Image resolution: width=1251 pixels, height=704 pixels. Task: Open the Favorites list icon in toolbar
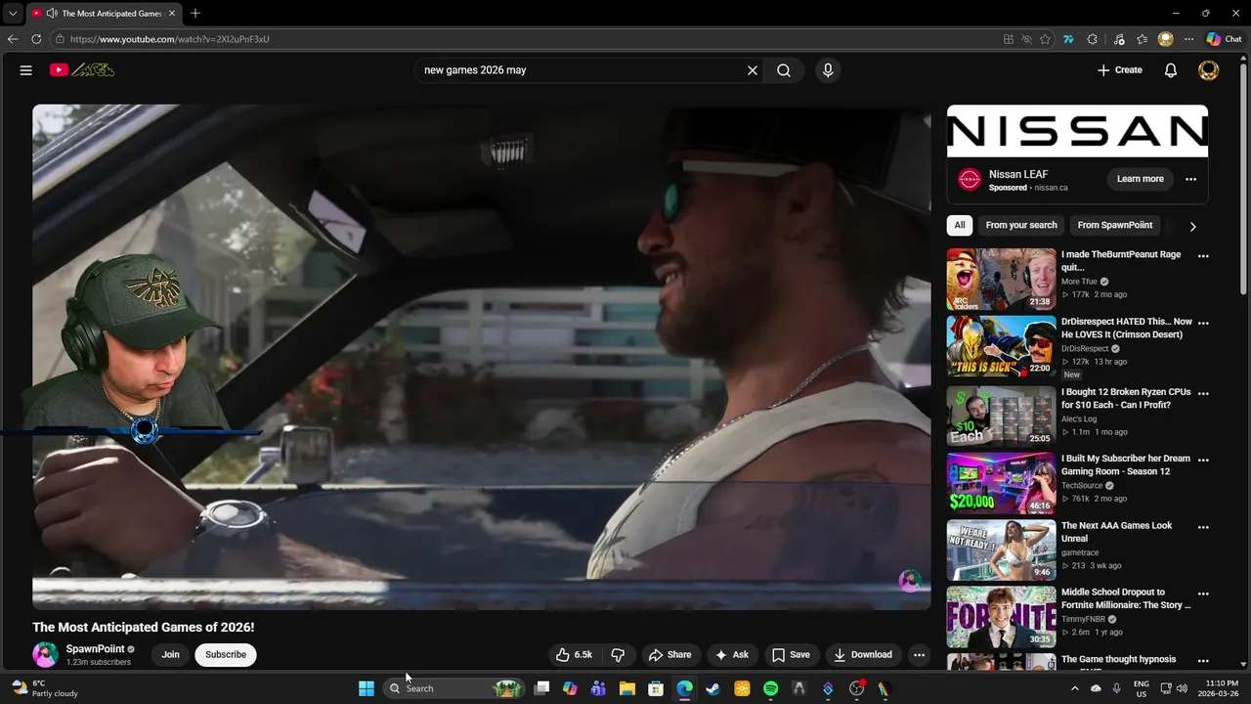point(1142,39)
